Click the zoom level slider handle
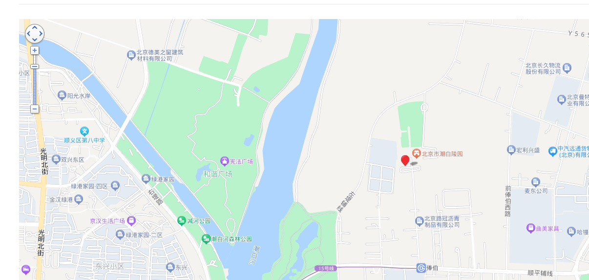Image resolution: width=589 pixels, height=280 pixels. click(35, 66)
